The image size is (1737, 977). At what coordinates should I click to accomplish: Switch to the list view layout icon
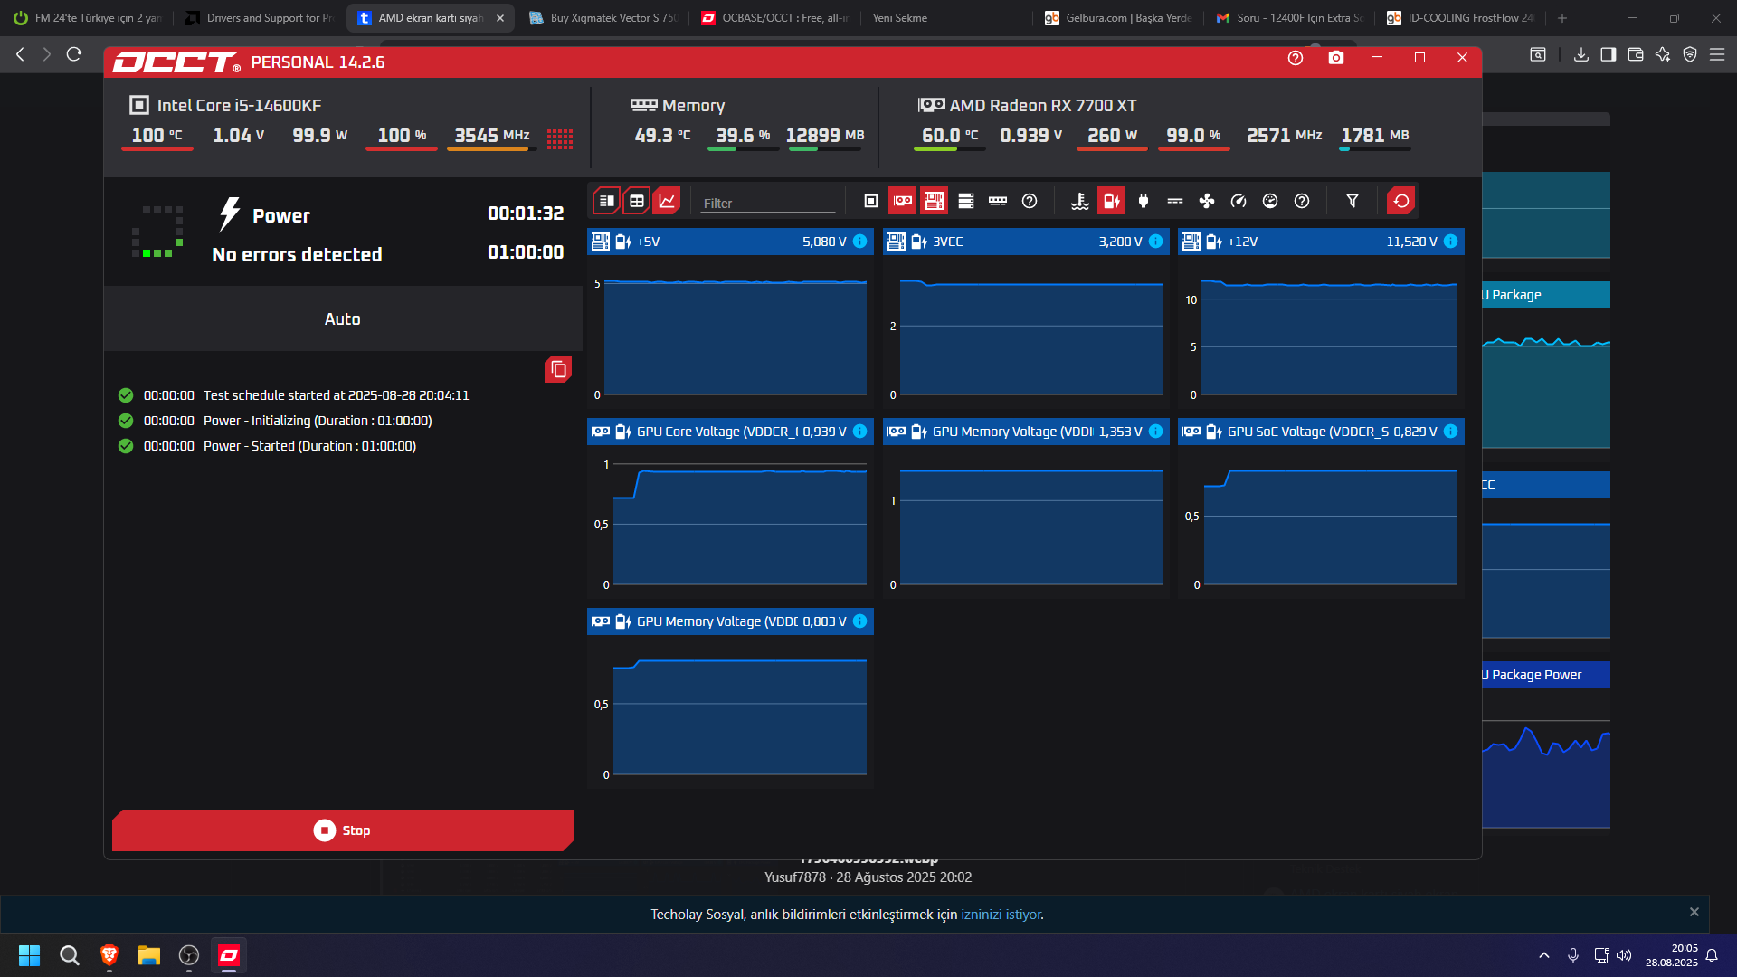606,201
